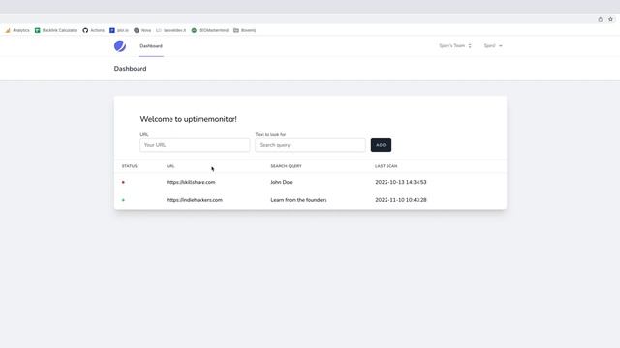The width and height of the screenshot is (620, 348).
Task: Click the SEARCH QUERY column header
Action: [287, 166]
